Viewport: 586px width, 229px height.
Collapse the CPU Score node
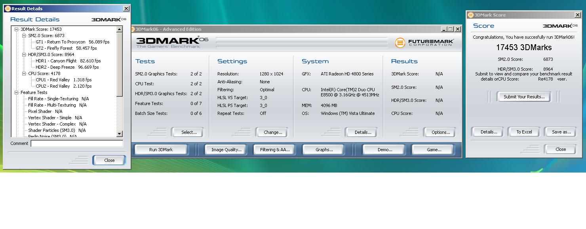24,73
